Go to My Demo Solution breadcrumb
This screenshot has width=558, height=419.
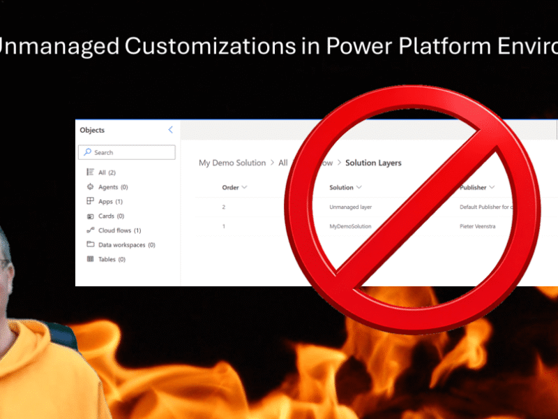[232, 163]
